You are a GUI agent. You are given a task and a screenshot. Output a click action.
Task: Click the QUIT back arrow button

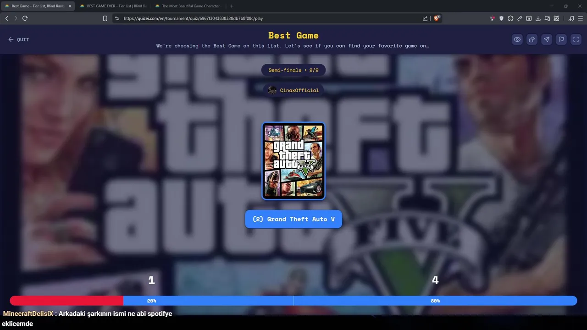point(18,39)
